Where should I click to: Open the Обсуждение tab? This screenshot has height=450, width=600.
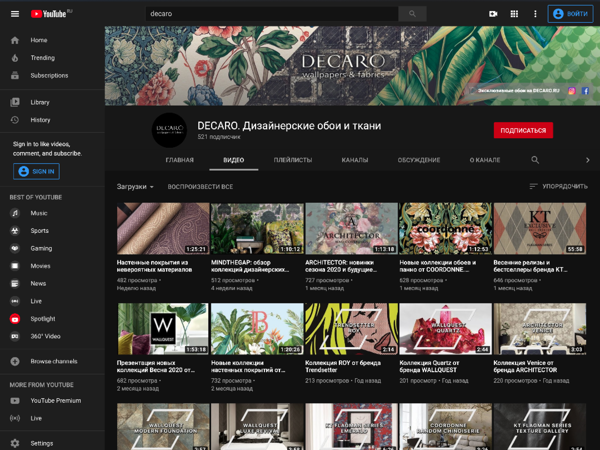(x=419, y=160)
